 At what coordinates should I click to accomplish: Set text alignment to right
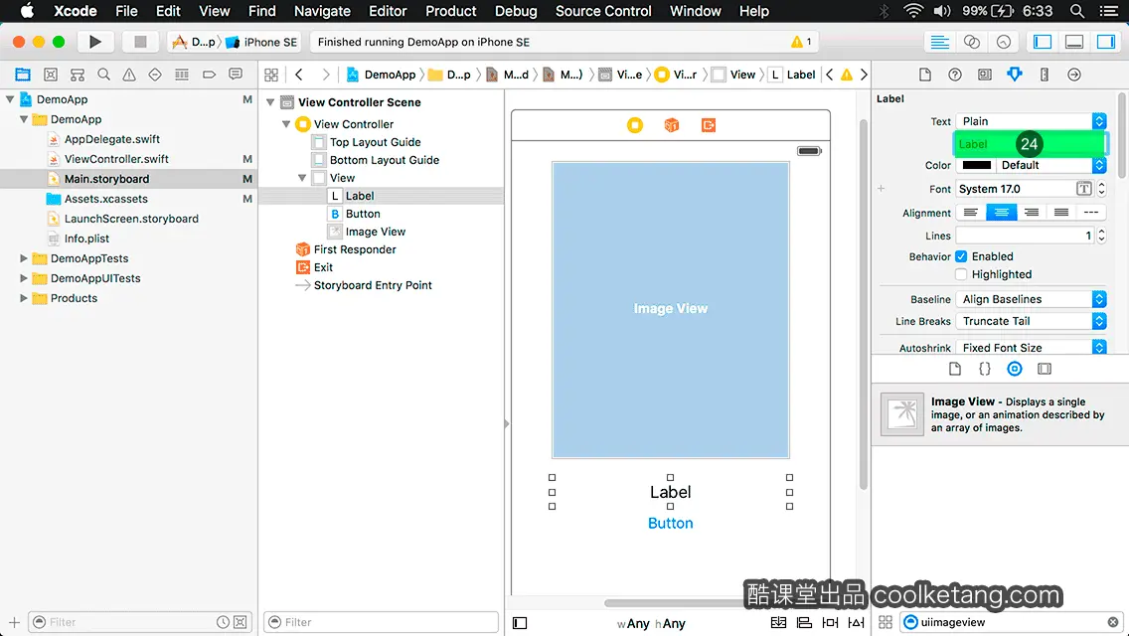tap(1031, 213)
